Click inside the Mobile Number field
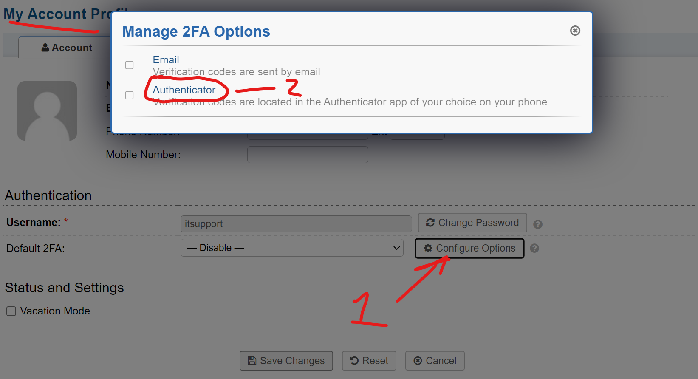This screenshot has width=698, height=379. pos(307,154)
